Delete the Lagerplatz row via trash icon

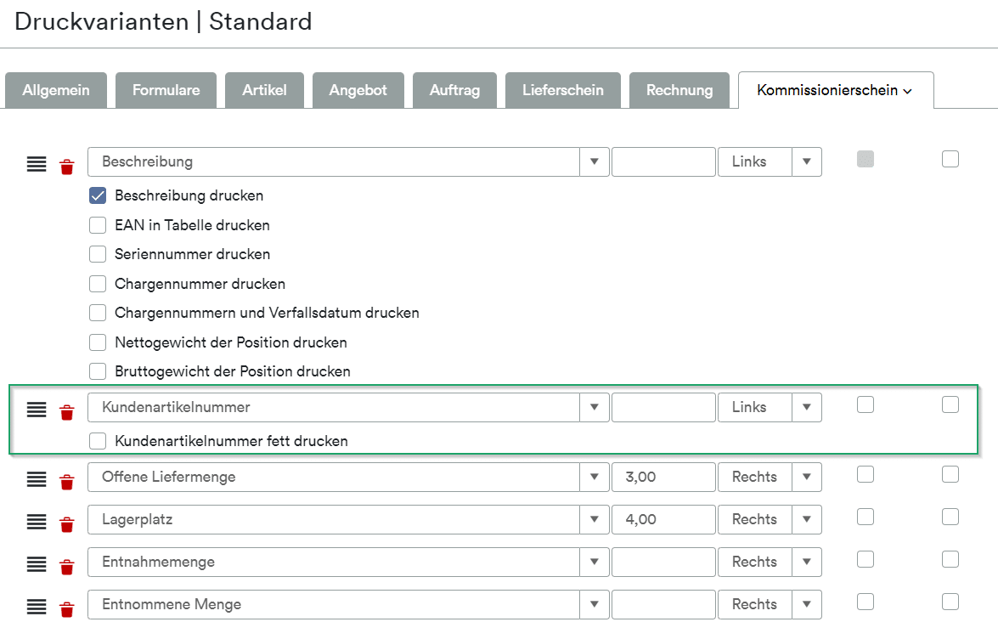pyautogui.click(x=66, y=524)
